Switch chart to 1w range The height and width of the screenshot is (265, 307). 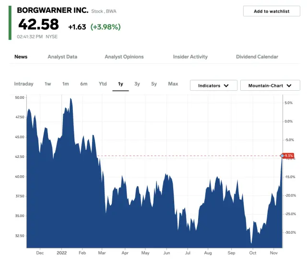(48, 84)
